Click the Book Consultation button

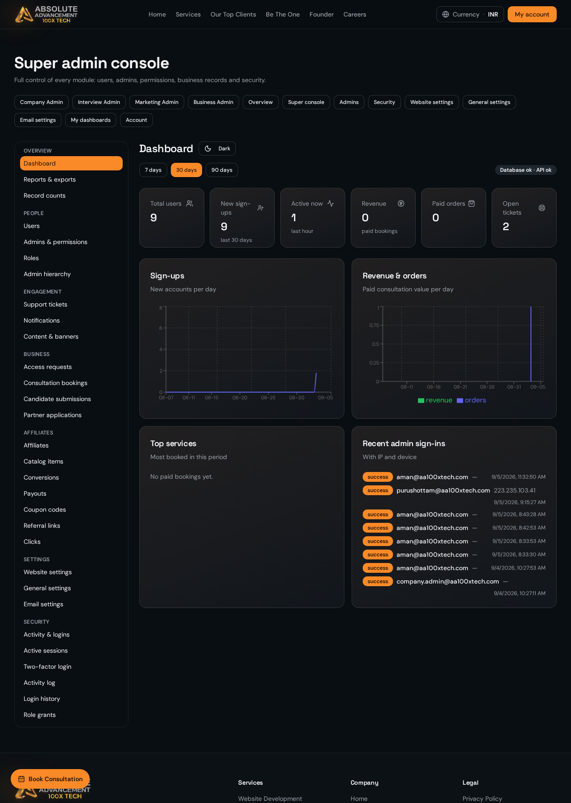click(50, 779)
